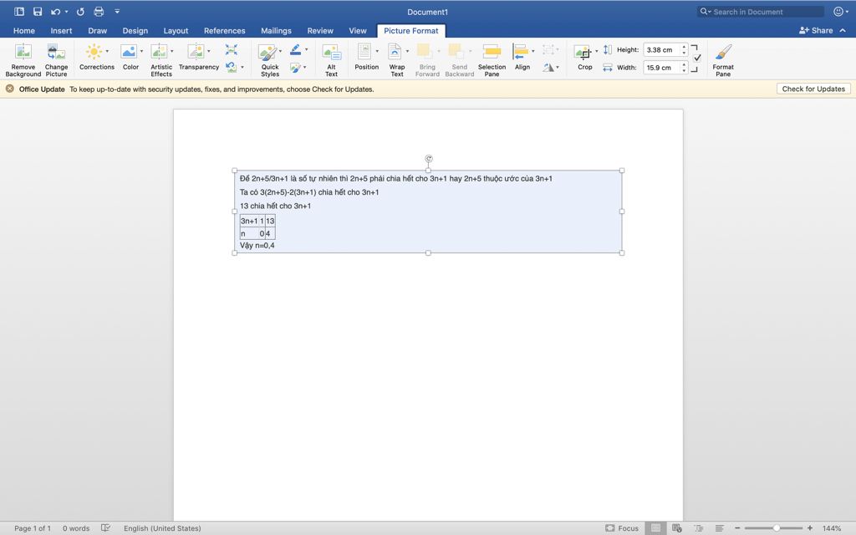Image resolution: width=856 pixels, height=535 pixels.
Task: Click the Picture Border pen icon
Action: click(x=295, y=49)
